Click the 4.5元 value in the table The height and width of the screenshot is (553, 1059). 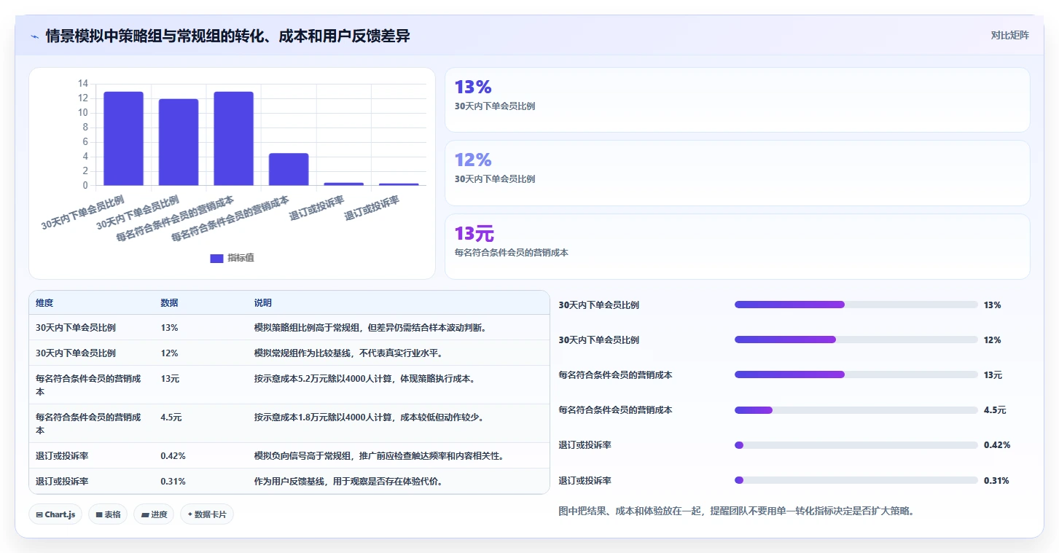[171, 417]
